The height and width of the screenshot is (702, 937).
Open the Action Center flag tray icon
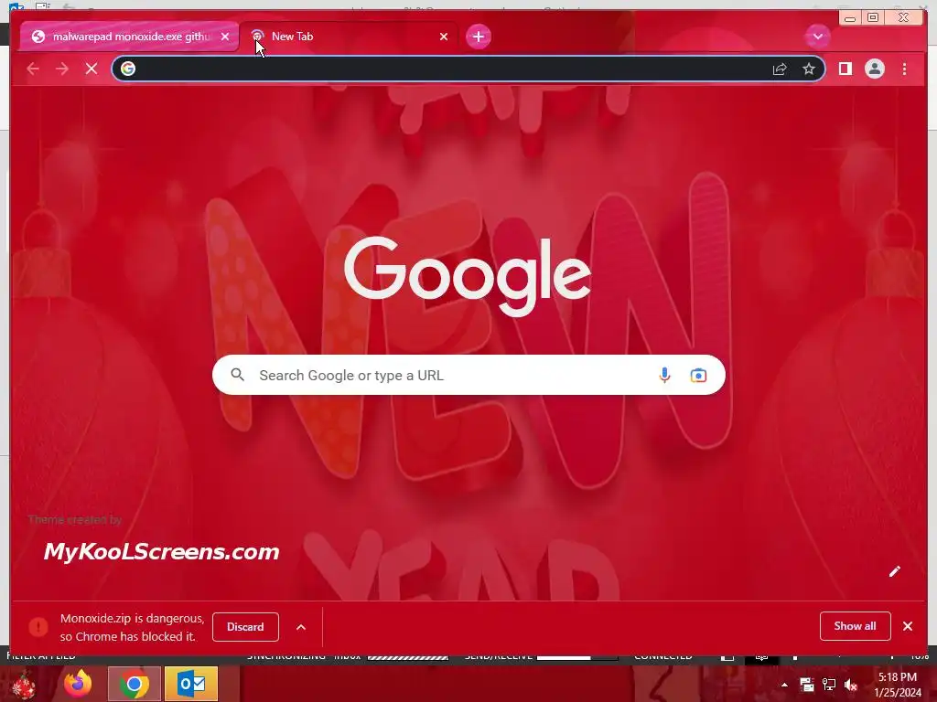tap(807, 685)
